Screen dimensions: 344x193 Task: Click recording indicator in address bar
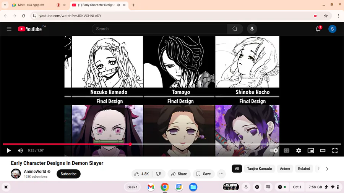coord(315,16)
